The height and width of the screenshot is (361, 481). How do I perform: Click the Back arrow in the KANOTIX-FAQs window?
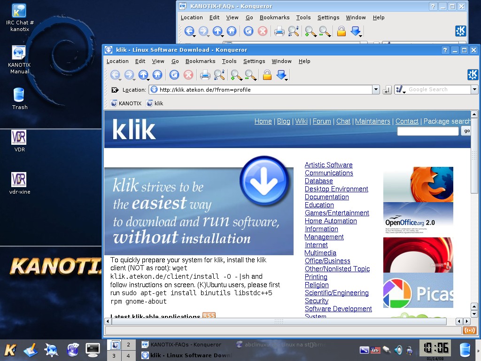coord(189,31)
